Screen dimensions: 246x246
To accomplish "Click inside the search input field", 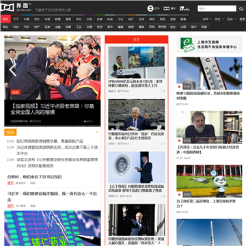I will (217, 9).
